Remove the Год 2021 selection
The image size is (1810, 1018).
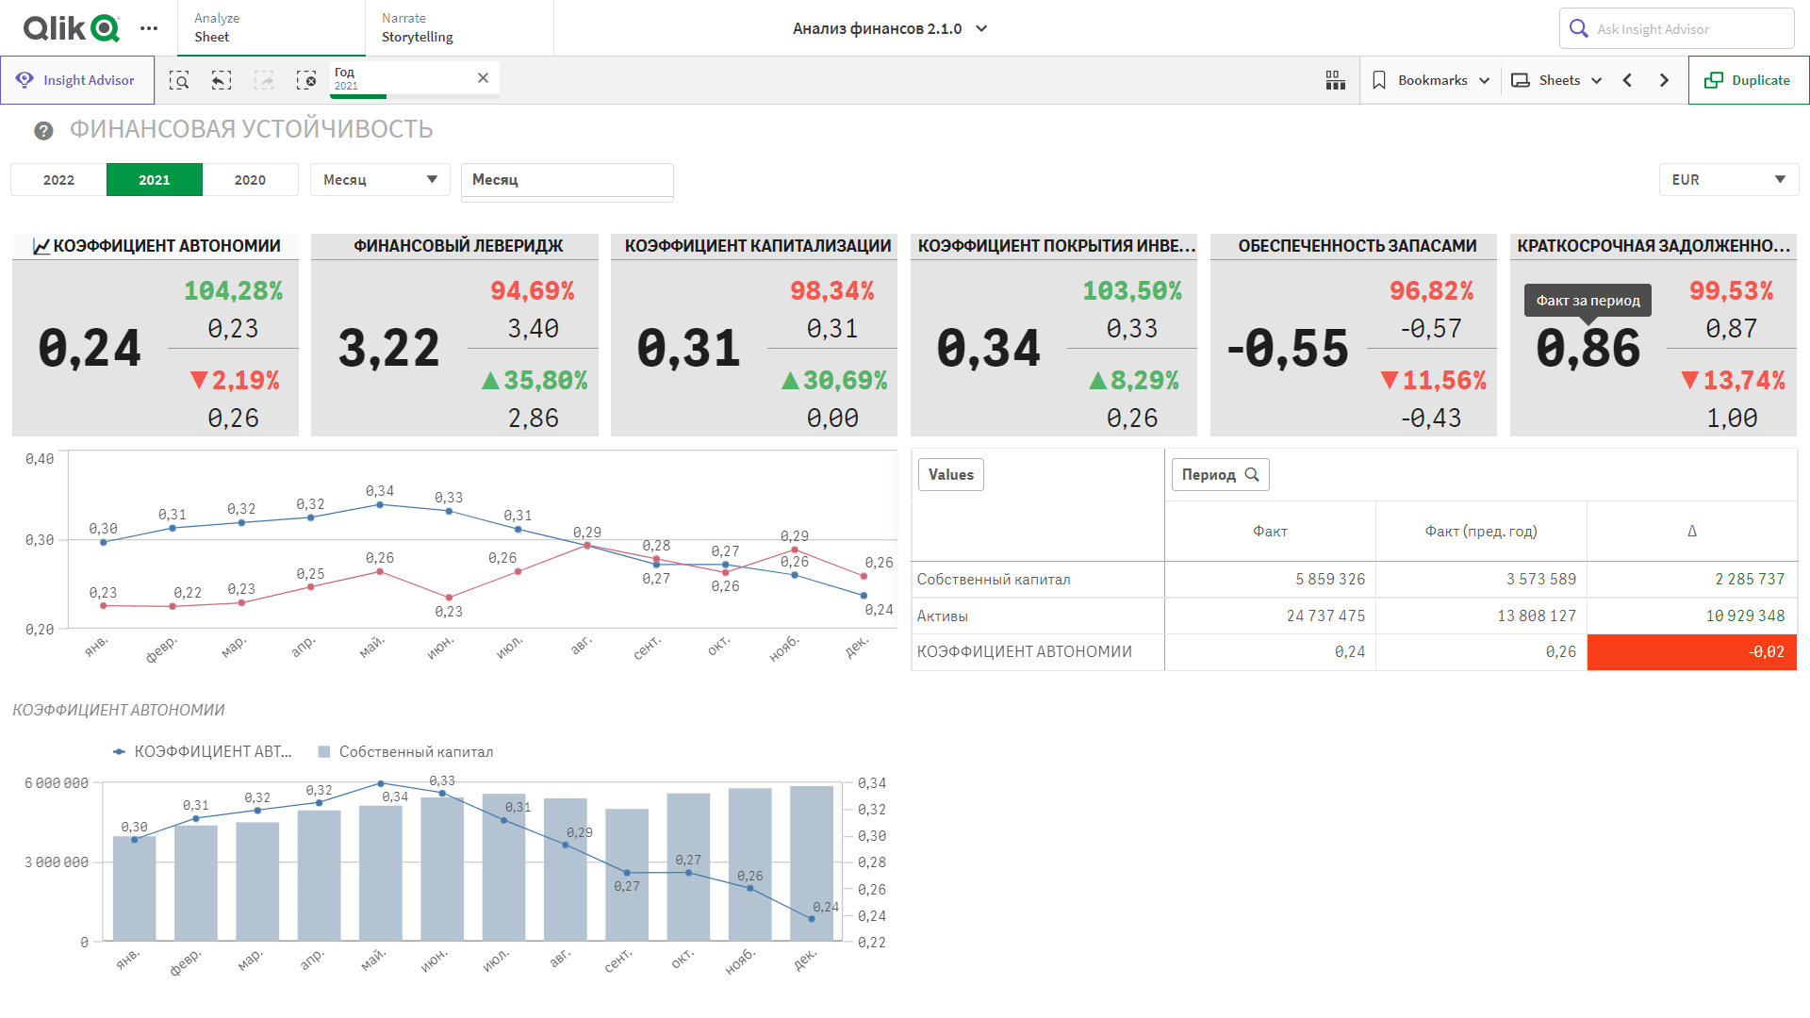coord(483,78)
